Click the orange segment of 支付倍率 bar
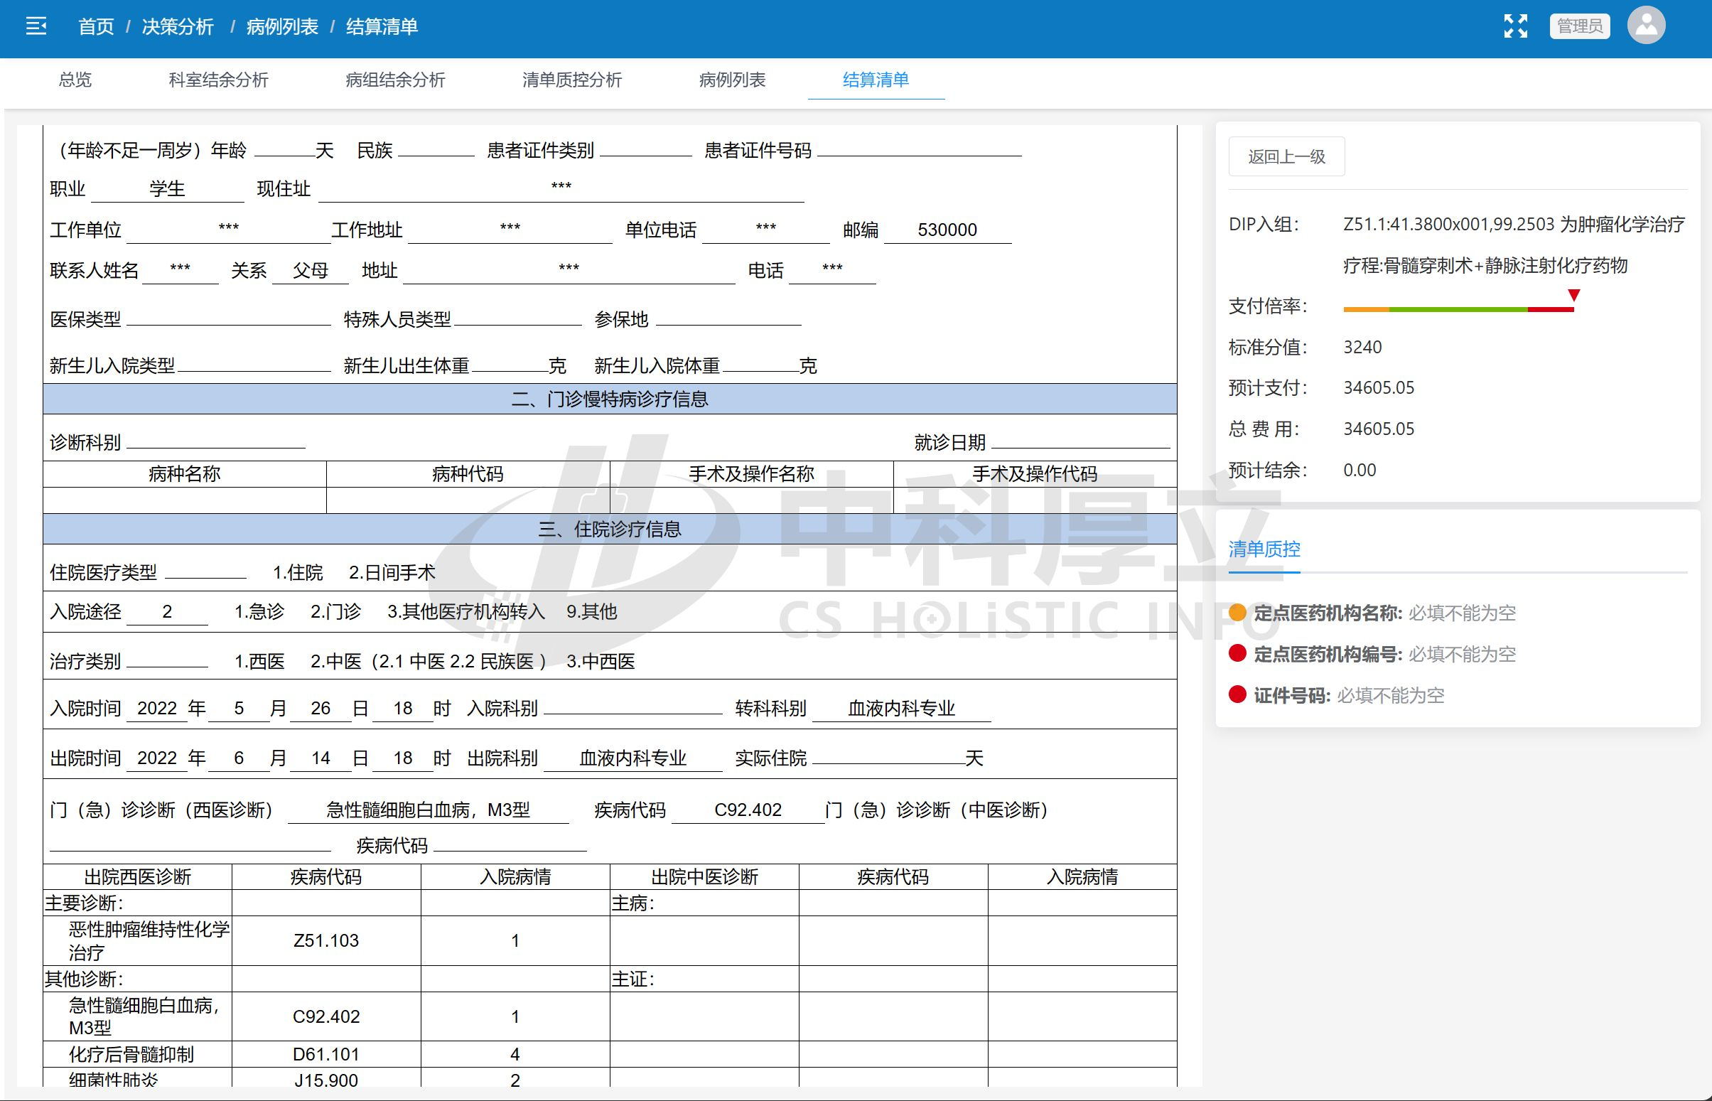The image size is (1712, 1101). tap(1366, 310)
